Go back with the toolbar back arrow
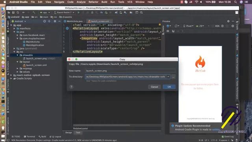This screenshot has height=142, width=252. click(x=24, y=13)
